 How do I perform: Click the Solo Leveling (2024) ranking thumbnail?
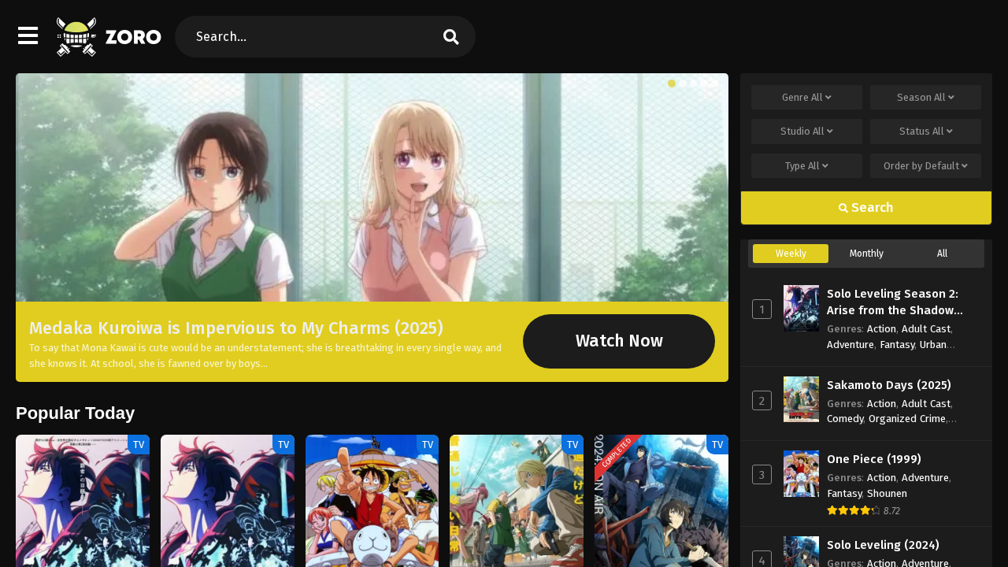click(801, 552)
